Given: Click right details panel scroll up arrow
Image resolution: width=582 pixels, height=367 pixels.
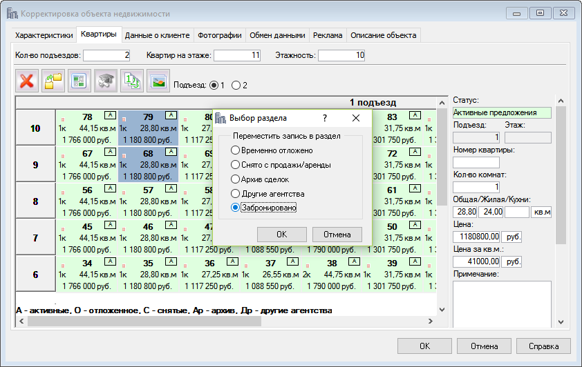Looking at the screenshot, I should click(561, 101).
